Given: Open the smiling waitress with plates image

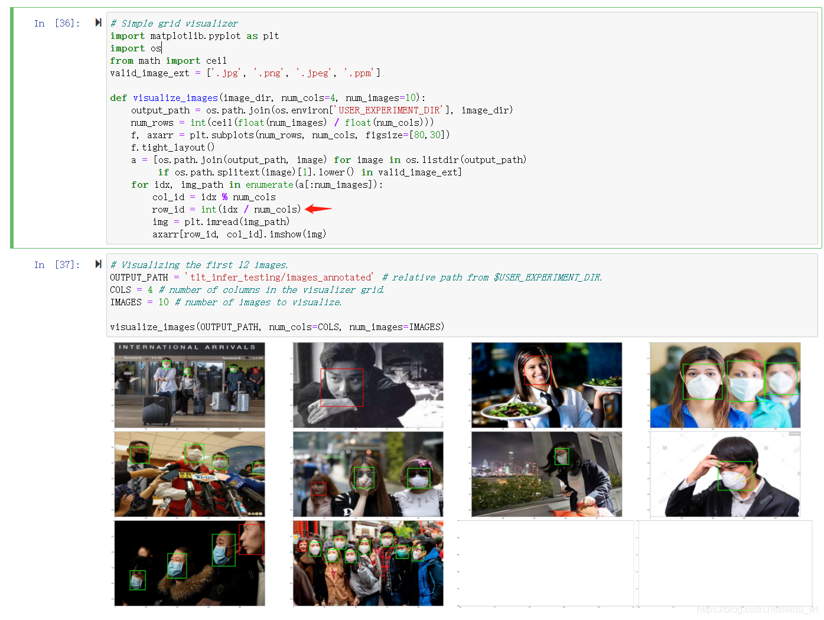Looking at the screenshot, I should click(x=546, y=385).
